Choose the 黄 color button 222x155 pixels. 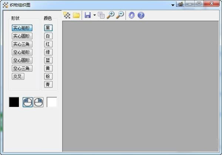point(48,68)
